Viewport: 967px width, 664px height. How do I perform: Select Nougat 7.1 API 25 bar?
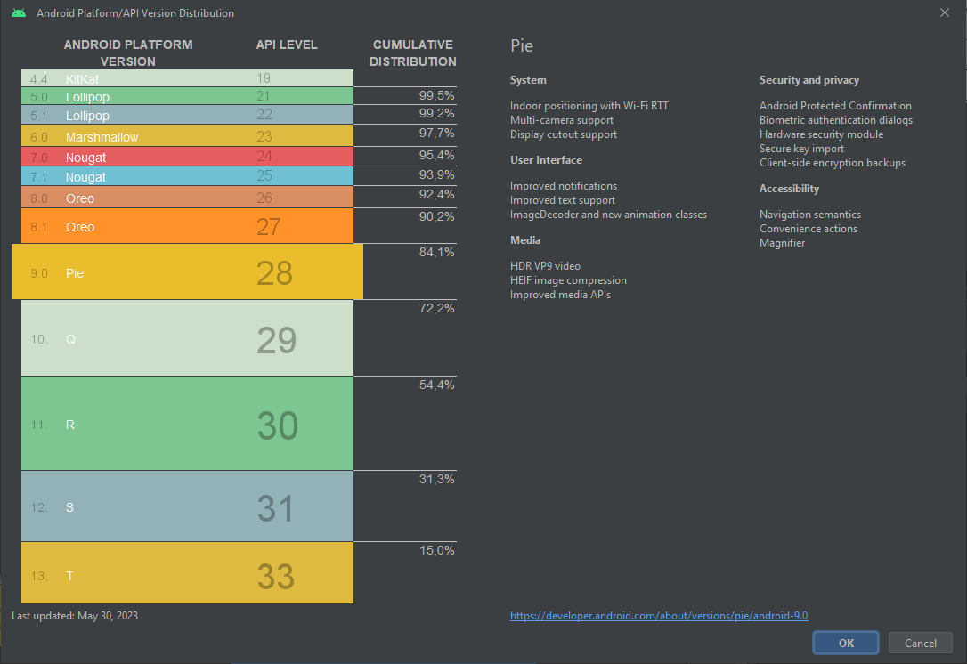pyautogui.click(x=187, y=176)
